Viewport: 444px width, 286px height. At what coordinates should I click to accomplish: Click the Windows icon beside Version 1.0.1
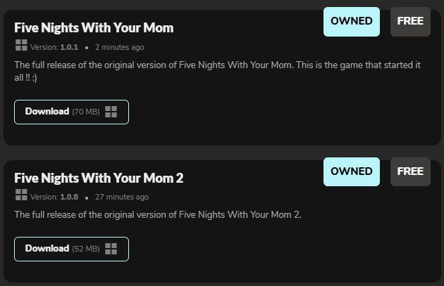[21, 46]
